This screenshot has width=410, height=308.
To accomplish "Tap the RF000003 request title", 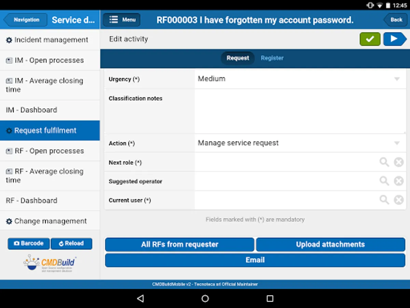I will coord(255,20).
